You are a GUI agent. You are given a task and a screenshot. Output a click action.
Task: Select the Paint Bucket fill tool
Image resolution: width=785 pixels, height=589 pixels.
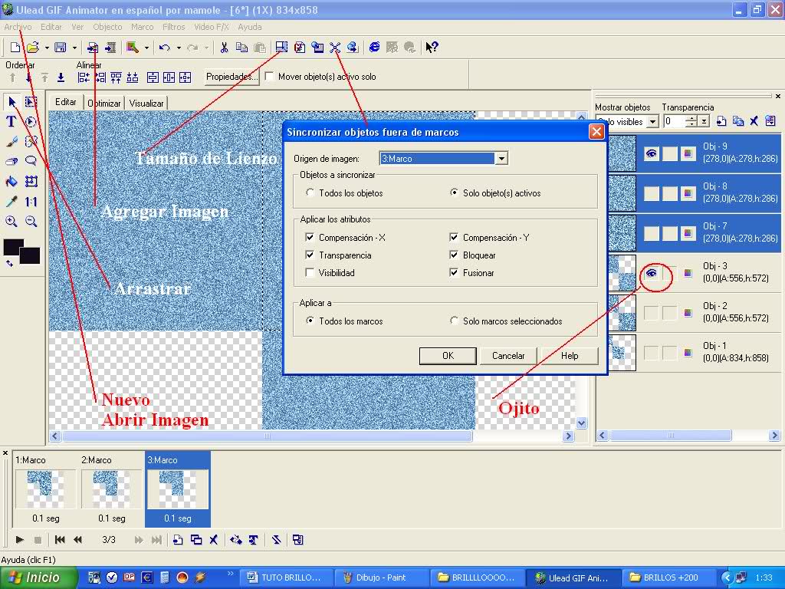point(11,181)
